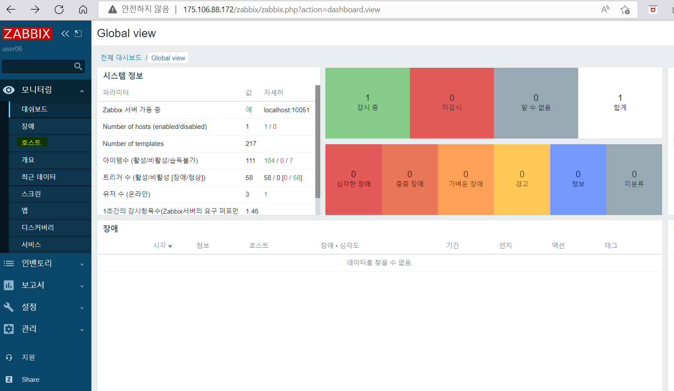The image size is (674, 391).
Task: Click 전체 대시보드 breadcrumb link
Action: (121, 58)
